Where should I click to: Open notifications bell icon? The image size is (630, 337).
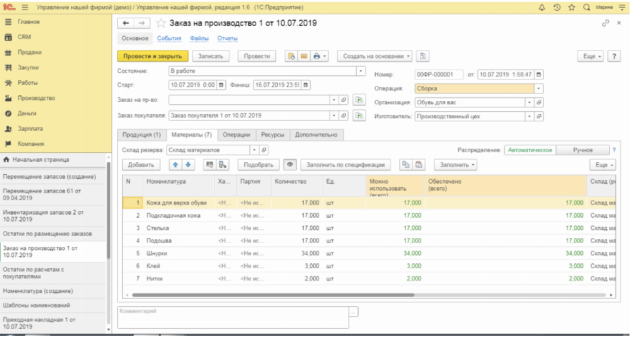(x=542, y=7)
